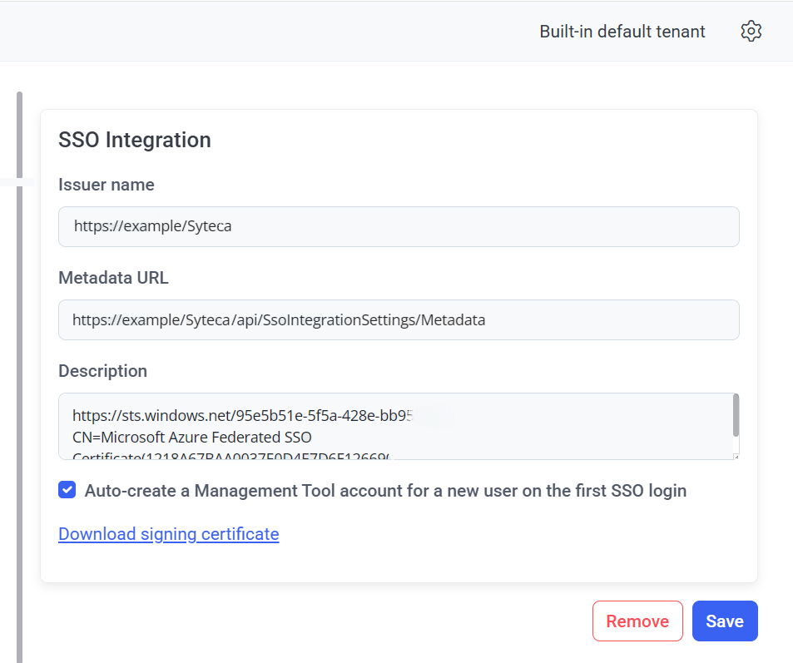Click the SSO Integration heading

(x=134, y=140)
